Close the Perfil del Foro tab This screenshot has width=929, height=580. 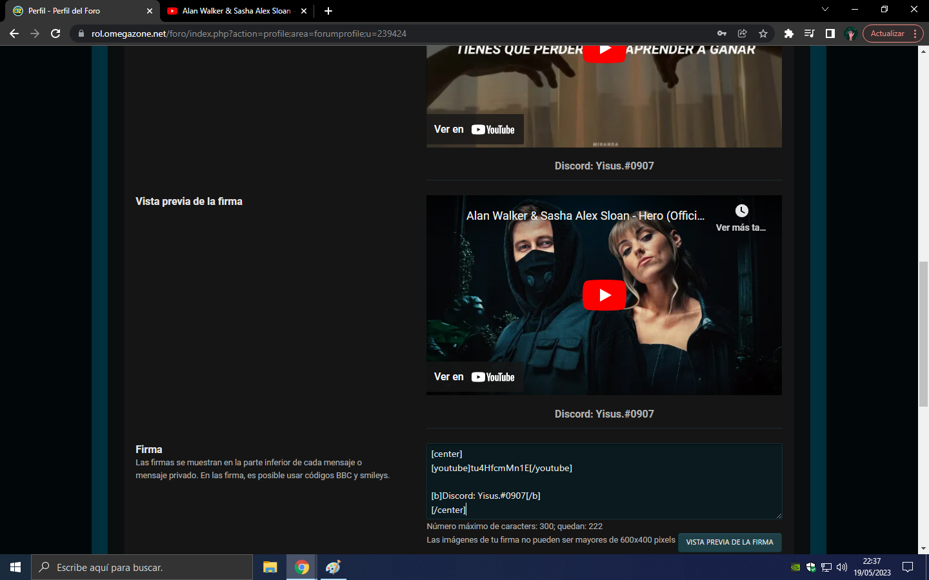150,11
